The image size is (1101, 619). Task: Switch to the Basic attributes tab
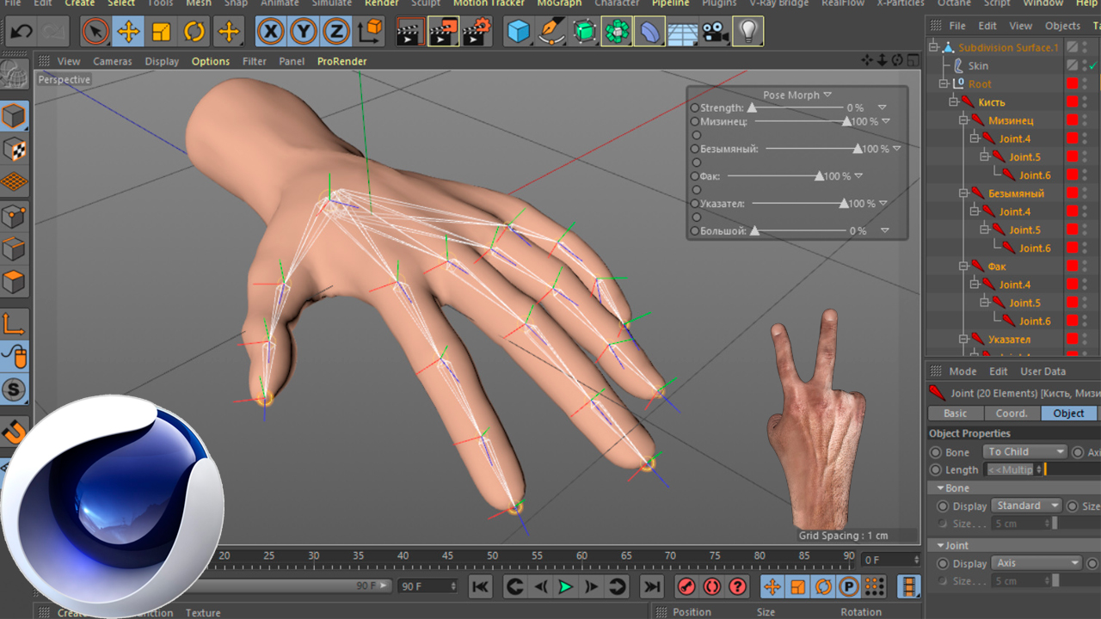pyautogui.click(x=955, y=414)
